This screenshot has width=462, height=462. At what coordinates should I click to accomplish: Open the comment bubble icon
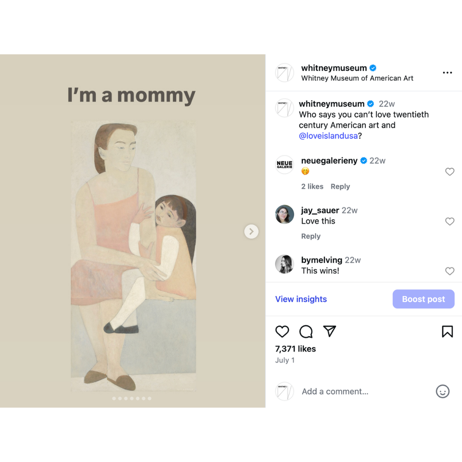tap(306, 332)
